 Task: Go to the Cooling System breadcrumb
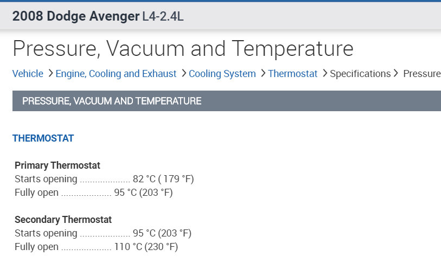[x=222, y=74]
